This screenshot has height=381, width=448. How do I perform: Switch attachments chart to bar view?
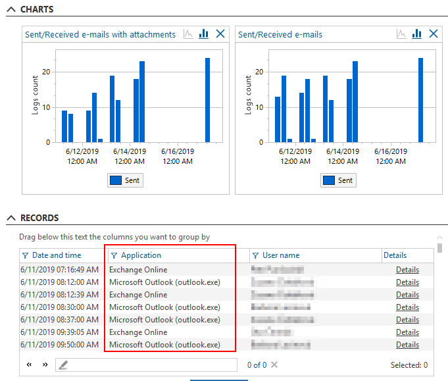pyautogui.click(x=204, y=34)
